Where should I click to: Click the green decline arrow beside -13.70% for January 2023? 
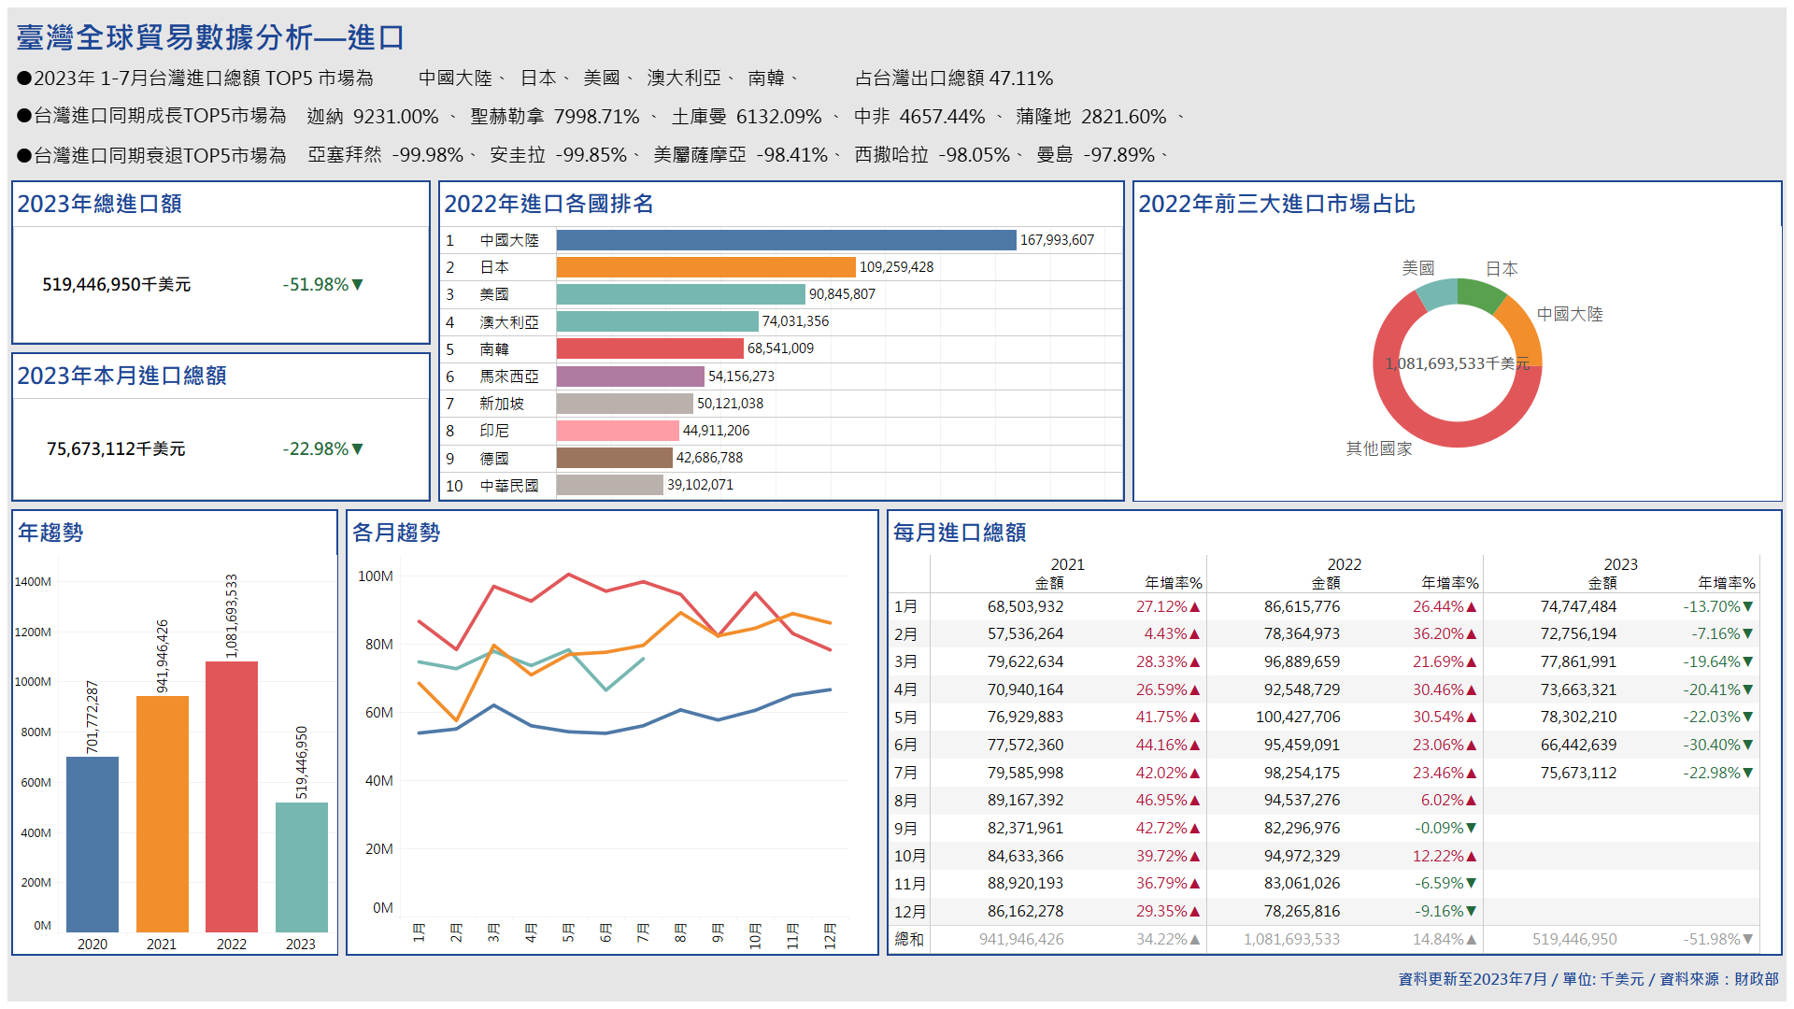[1748, 605]
